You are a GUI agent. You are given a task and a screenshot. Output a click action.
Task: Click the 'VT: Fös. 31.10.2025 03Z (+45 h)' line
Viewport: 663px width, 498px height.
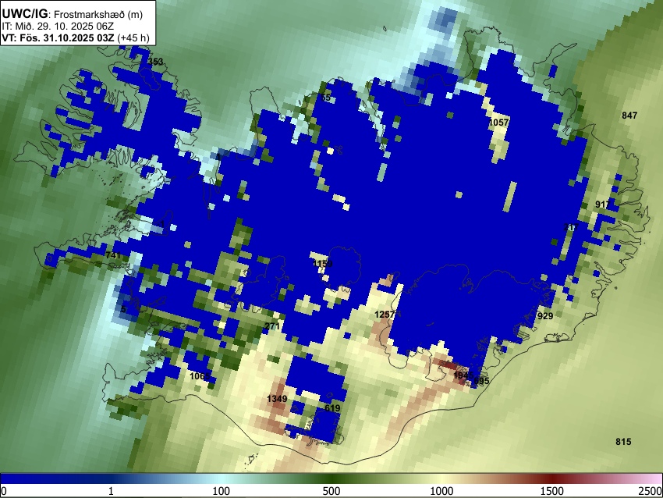tap(75, 37)
